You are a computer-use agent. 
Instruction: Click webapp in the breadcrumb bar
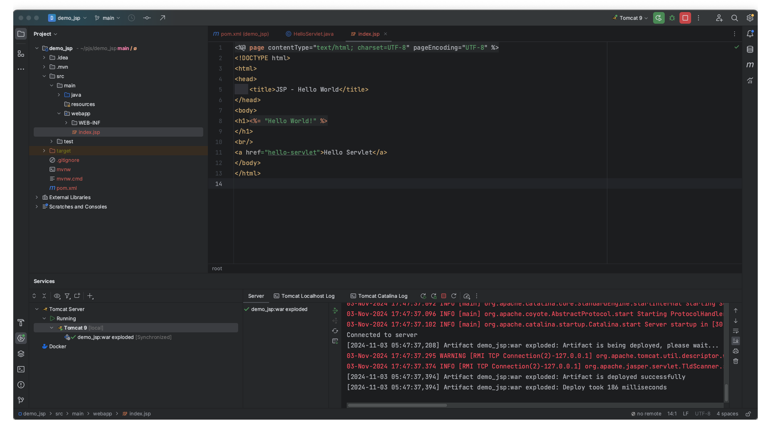click(102, 414)
